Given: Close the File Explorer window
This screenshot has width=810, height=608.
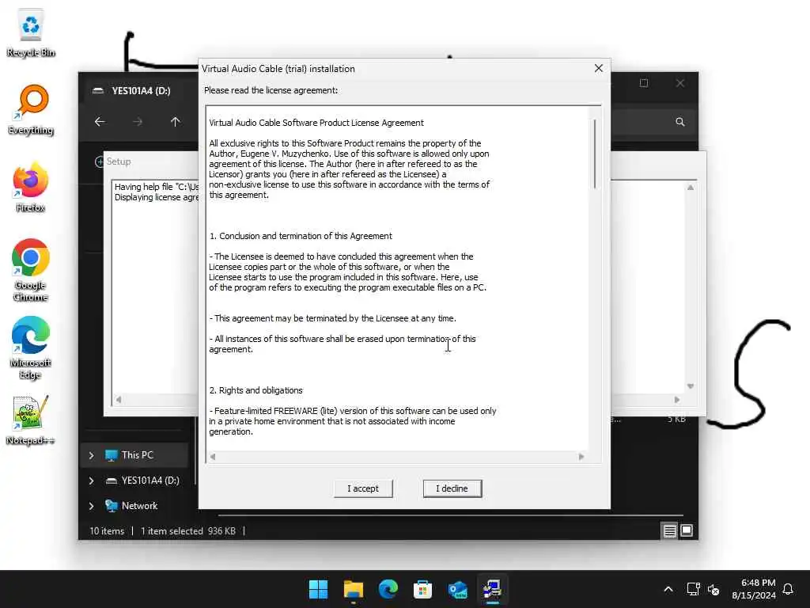Looking at the screenshot, I should pyautogui.click(x=679, y=83).
